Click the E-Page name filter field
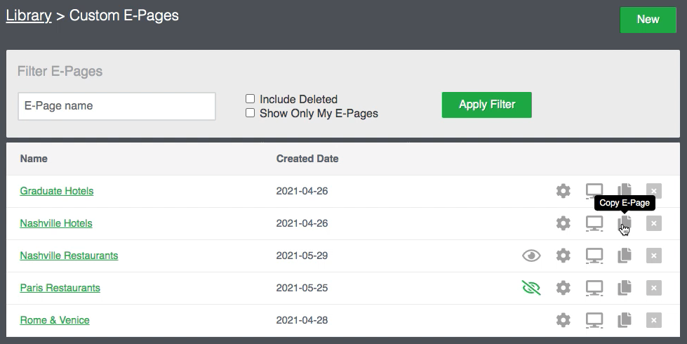The image size is (687, 344). (116, 106)
